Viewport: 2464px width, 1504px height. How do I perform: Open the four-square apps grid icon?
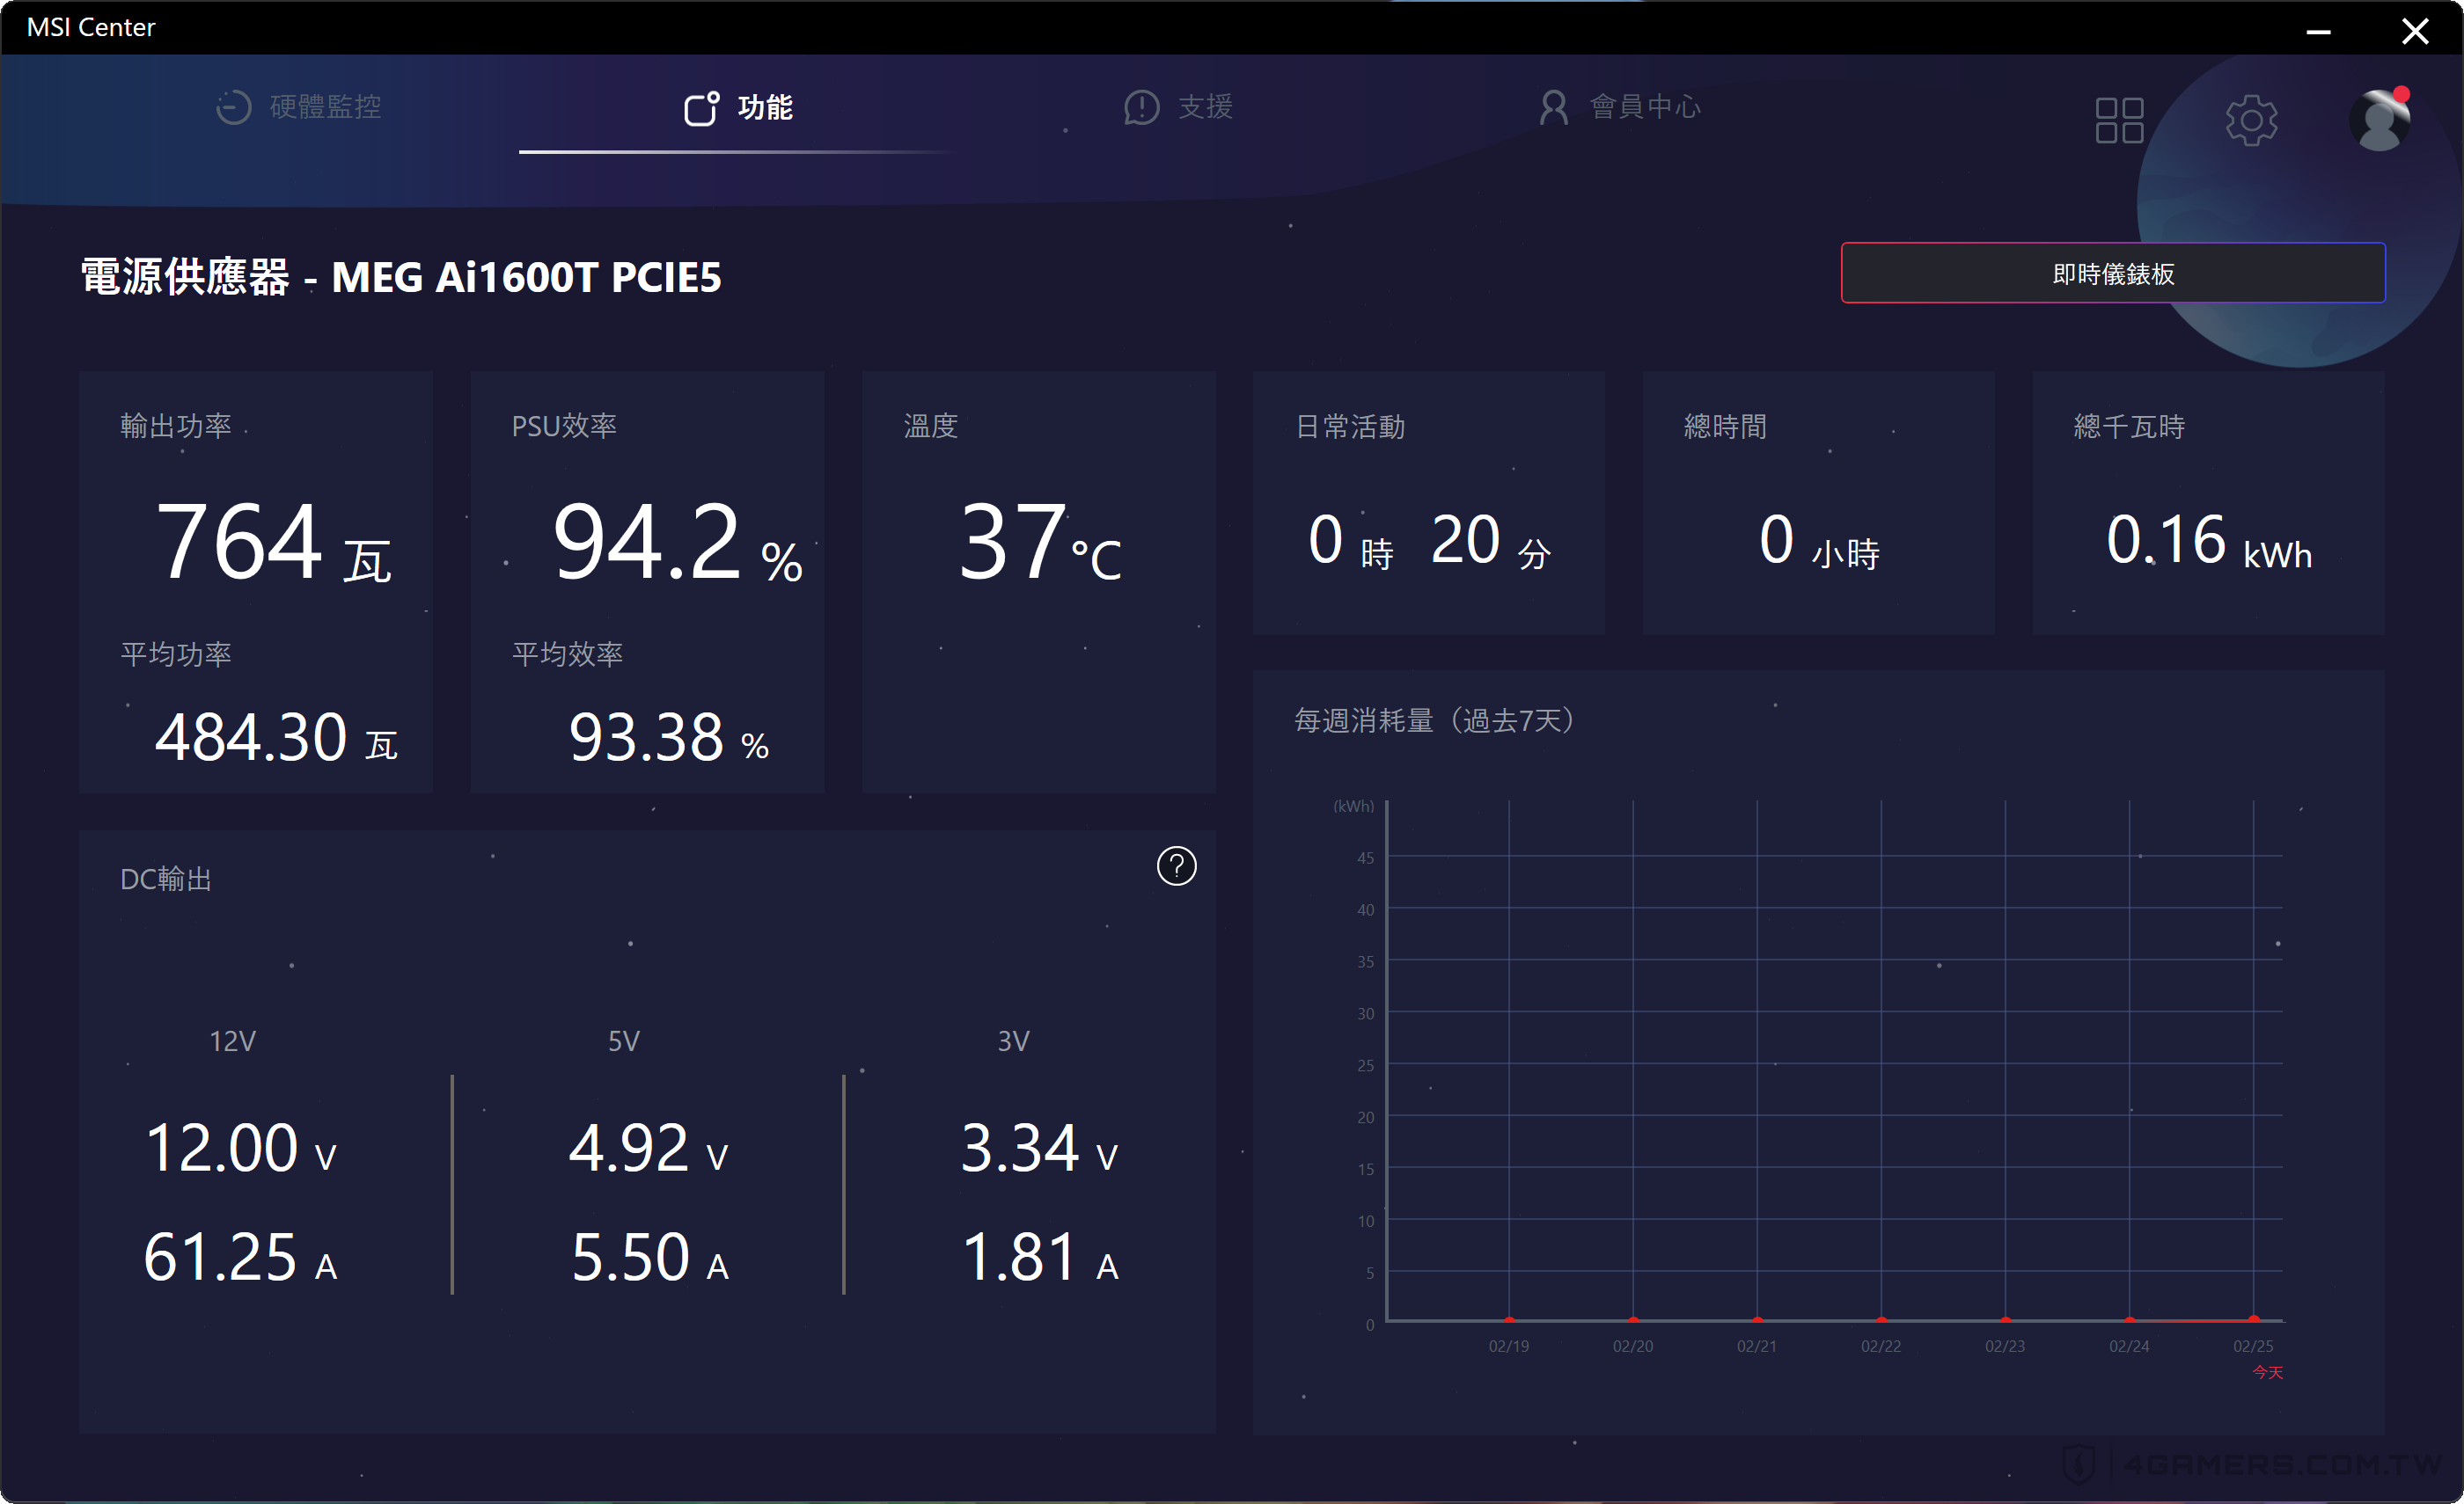[2119, 120]
